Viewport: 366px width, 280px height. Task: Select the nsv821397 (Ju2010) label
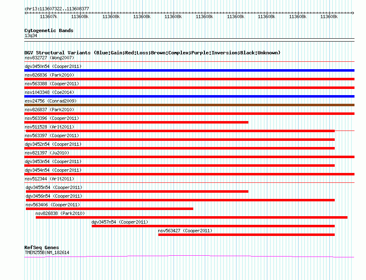pyautogui.click(x=47, y=153)
